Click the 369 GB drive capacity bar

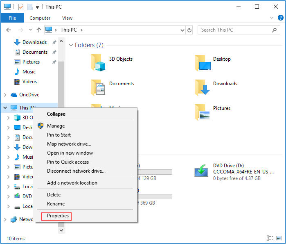155,197
